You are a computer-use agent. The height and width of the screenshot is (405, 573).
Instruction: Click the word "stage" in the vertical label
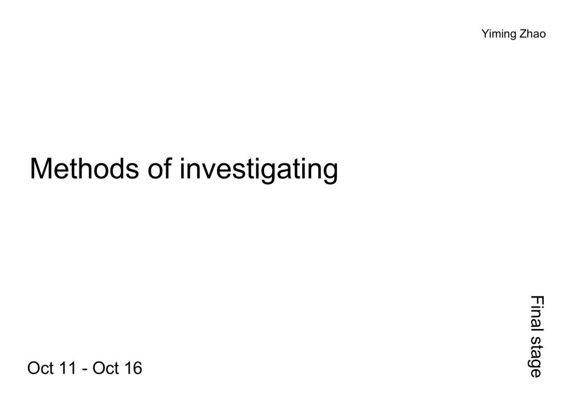pyautogui.click(x=536, y=356)
